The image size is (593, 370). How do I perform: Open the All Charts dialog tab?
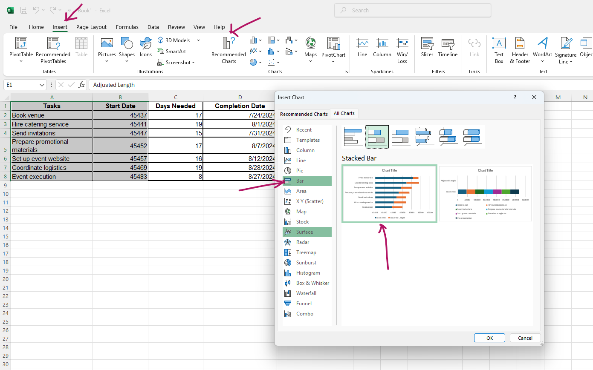click(x=344, y=113)
